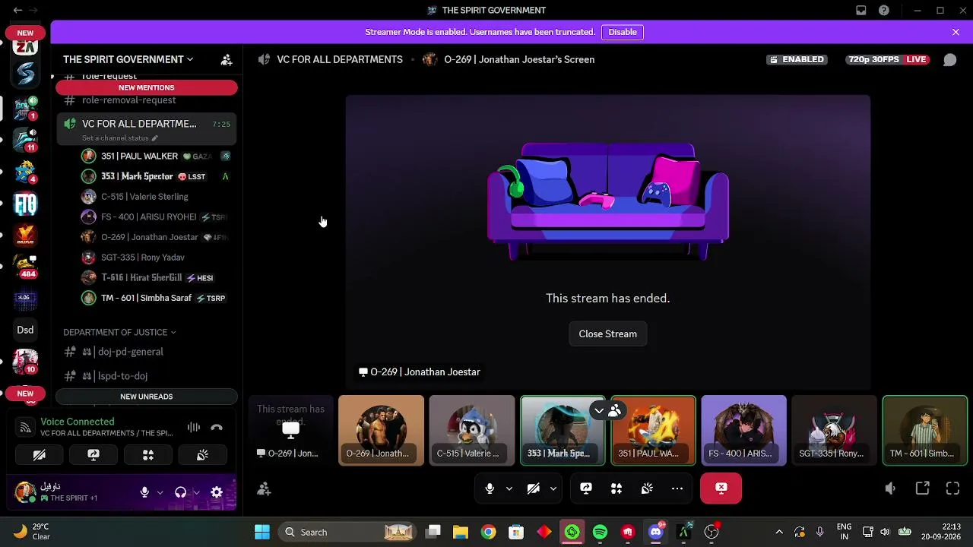Open input device dropdown in user panel

point(160,492)
